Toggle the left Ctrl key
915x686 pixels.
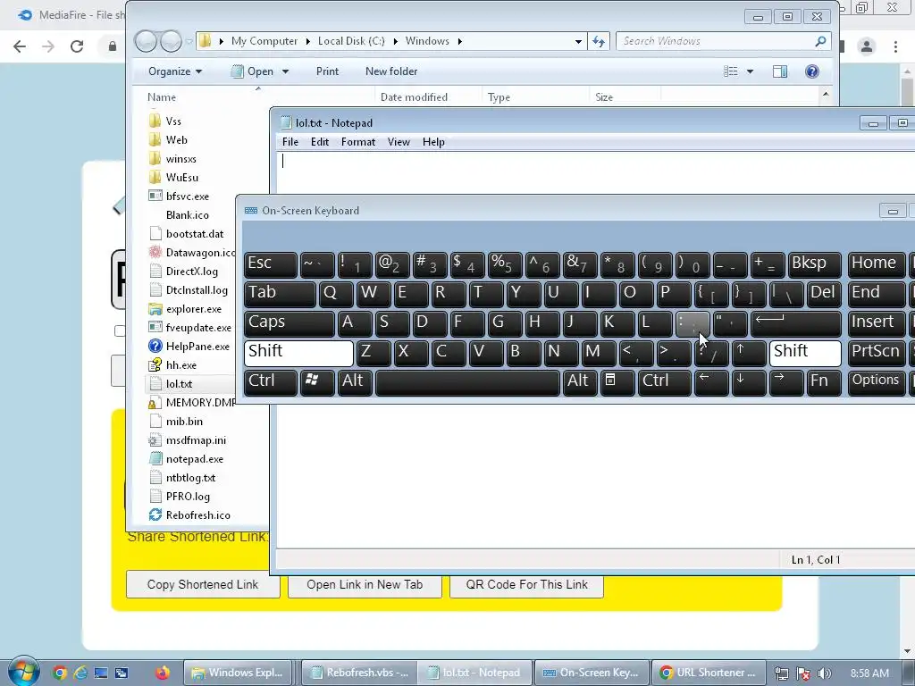270,381
